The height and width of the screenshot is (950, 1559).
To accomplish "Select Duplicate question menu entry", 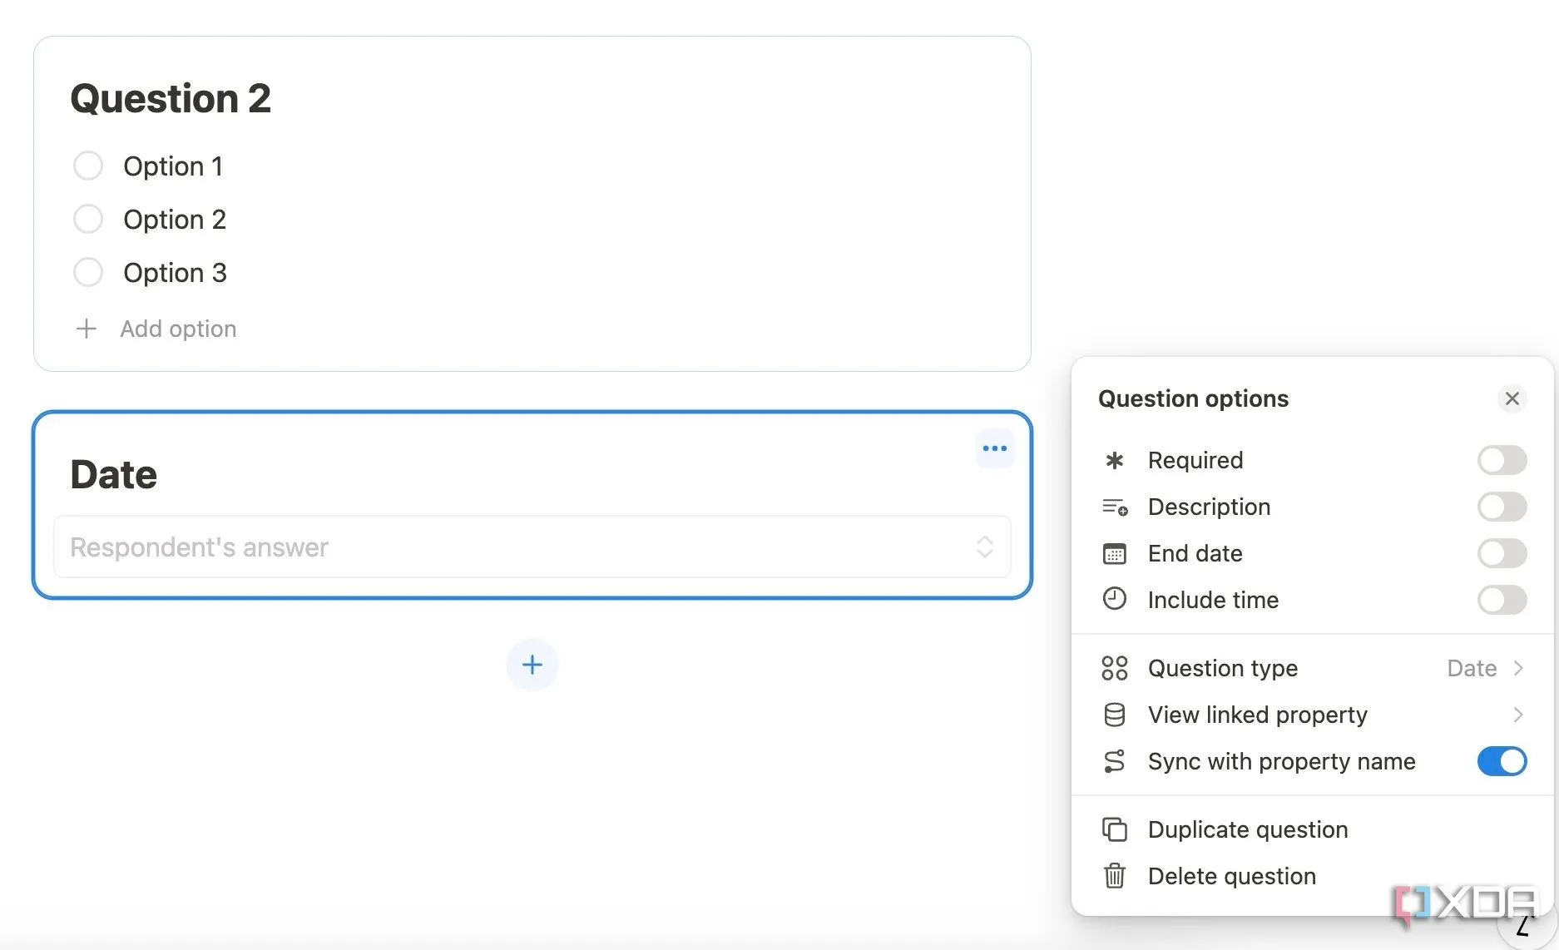I will [x=1313, y=829].
